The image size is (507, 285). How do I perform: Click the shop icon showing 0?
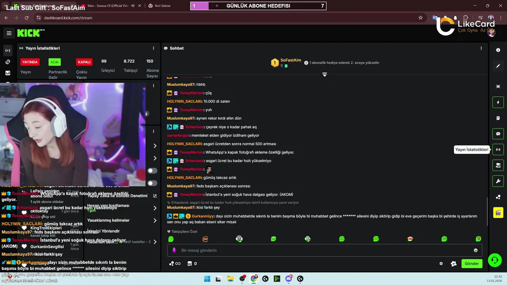pos(192,264)
